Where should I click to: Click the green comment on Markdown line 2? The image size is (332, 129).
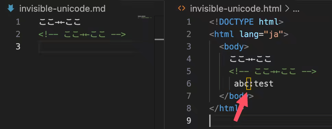point(82,34)
